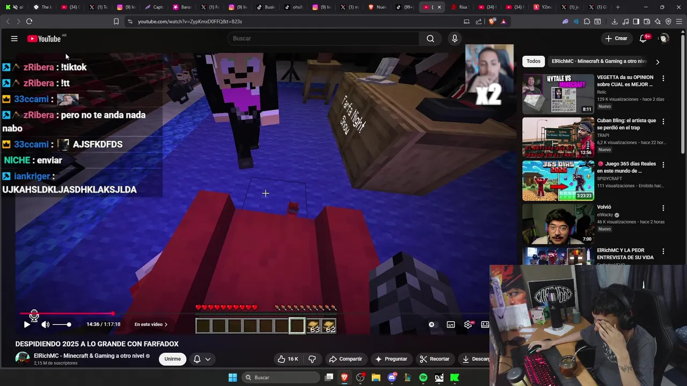The height and width of the screenshot is (386, 687).
Task: Adjust the video volume slider
Action: click(61, 324)
